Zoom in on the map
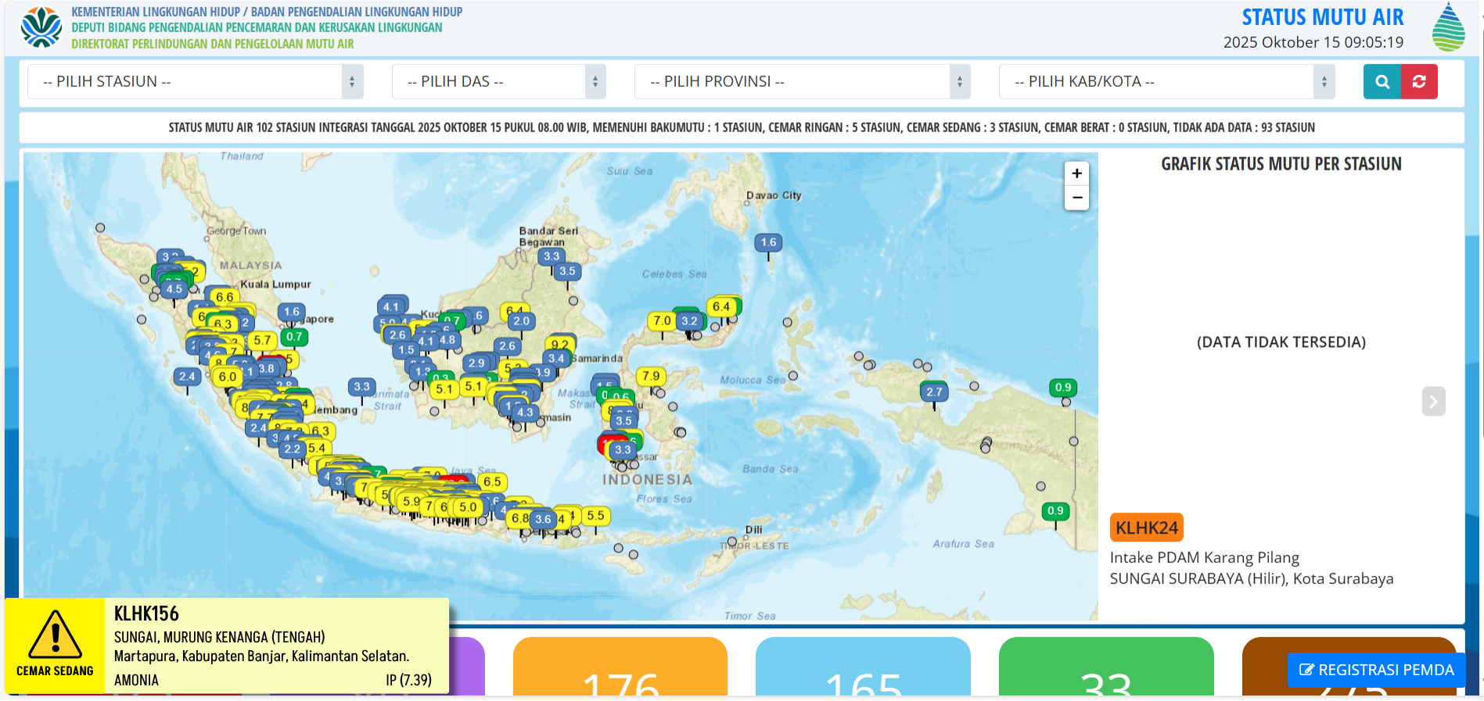Screen dimensions: 1484x701 pyautogui.click(x=1076, y=173)
